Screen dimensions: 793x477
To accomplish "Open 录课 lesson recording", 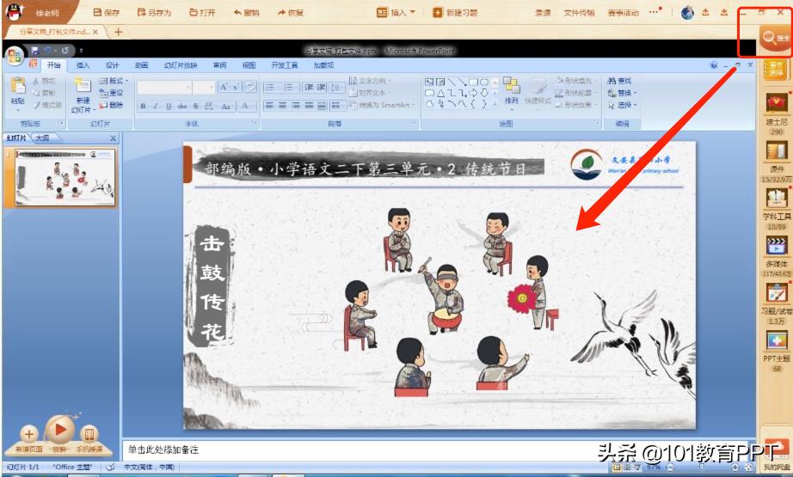I will point(543,13).
